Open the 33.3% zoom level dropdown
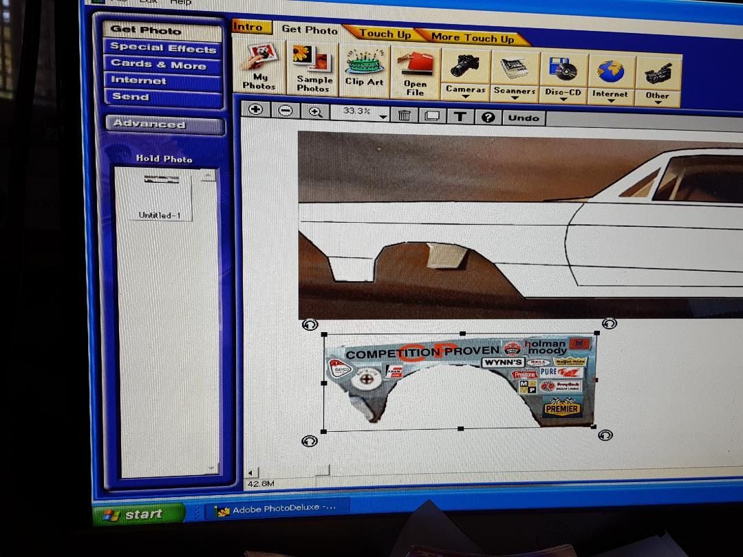743x557 pixels. click(x=383, y=116)
